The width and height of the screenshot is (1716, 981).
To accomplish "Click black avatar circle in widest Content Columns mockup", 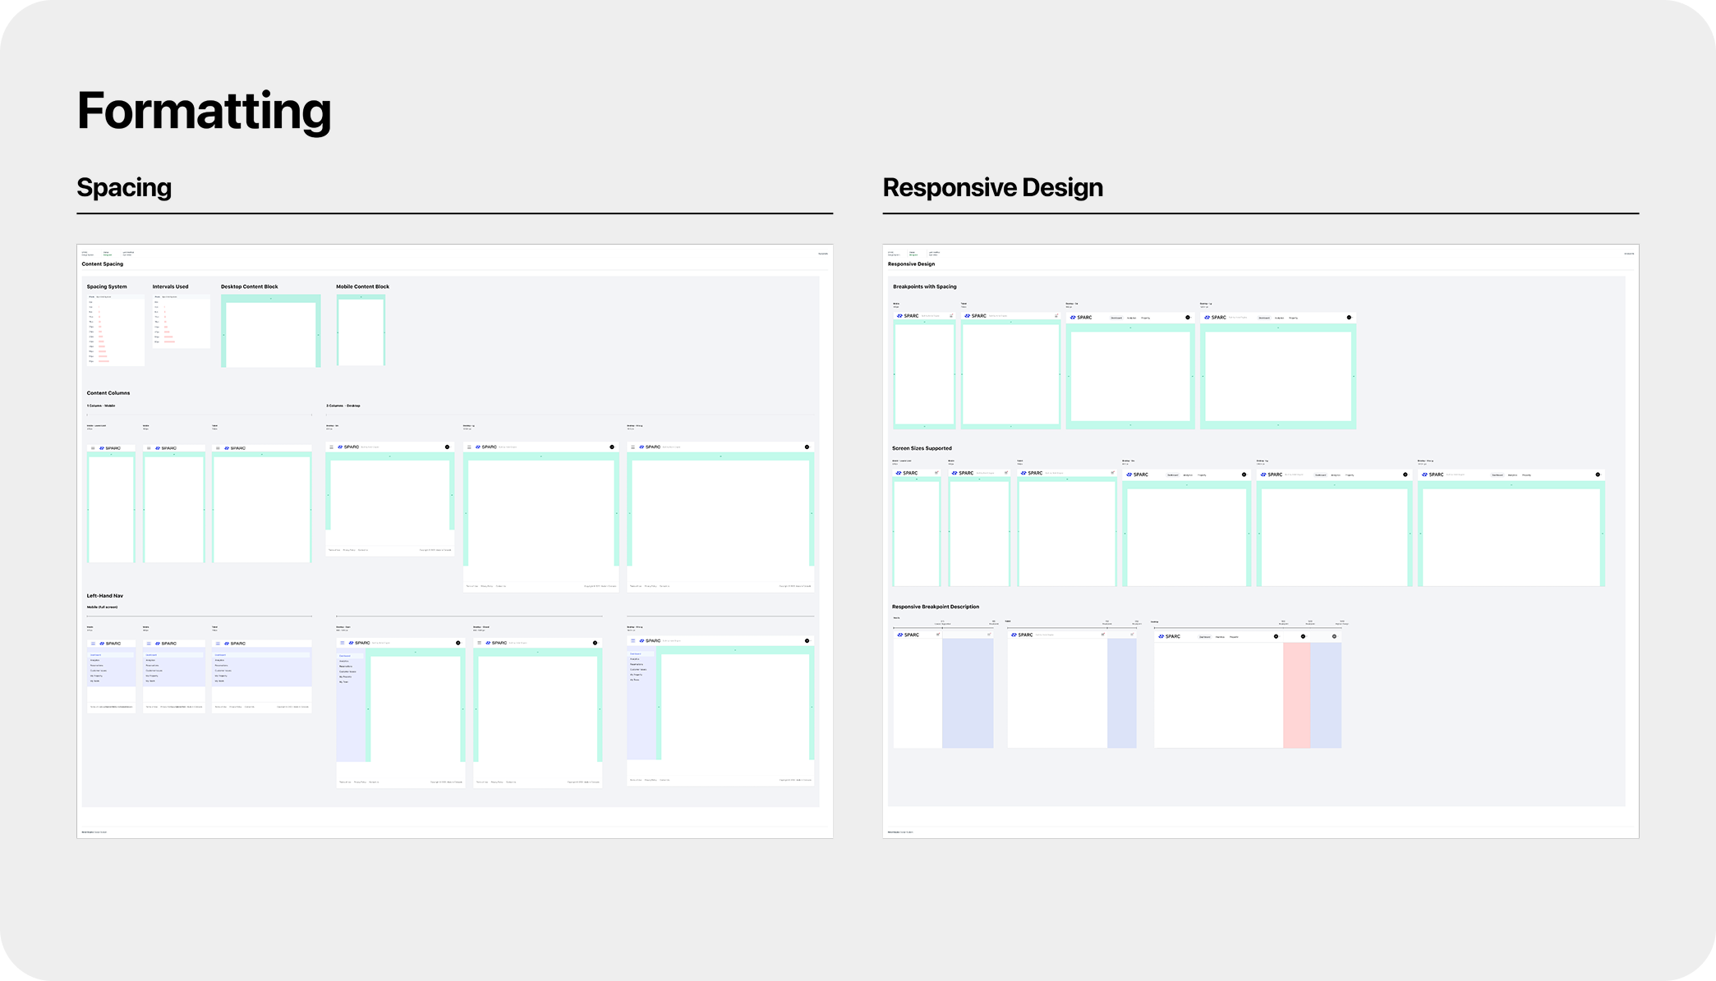I will [x=807, y=447].
